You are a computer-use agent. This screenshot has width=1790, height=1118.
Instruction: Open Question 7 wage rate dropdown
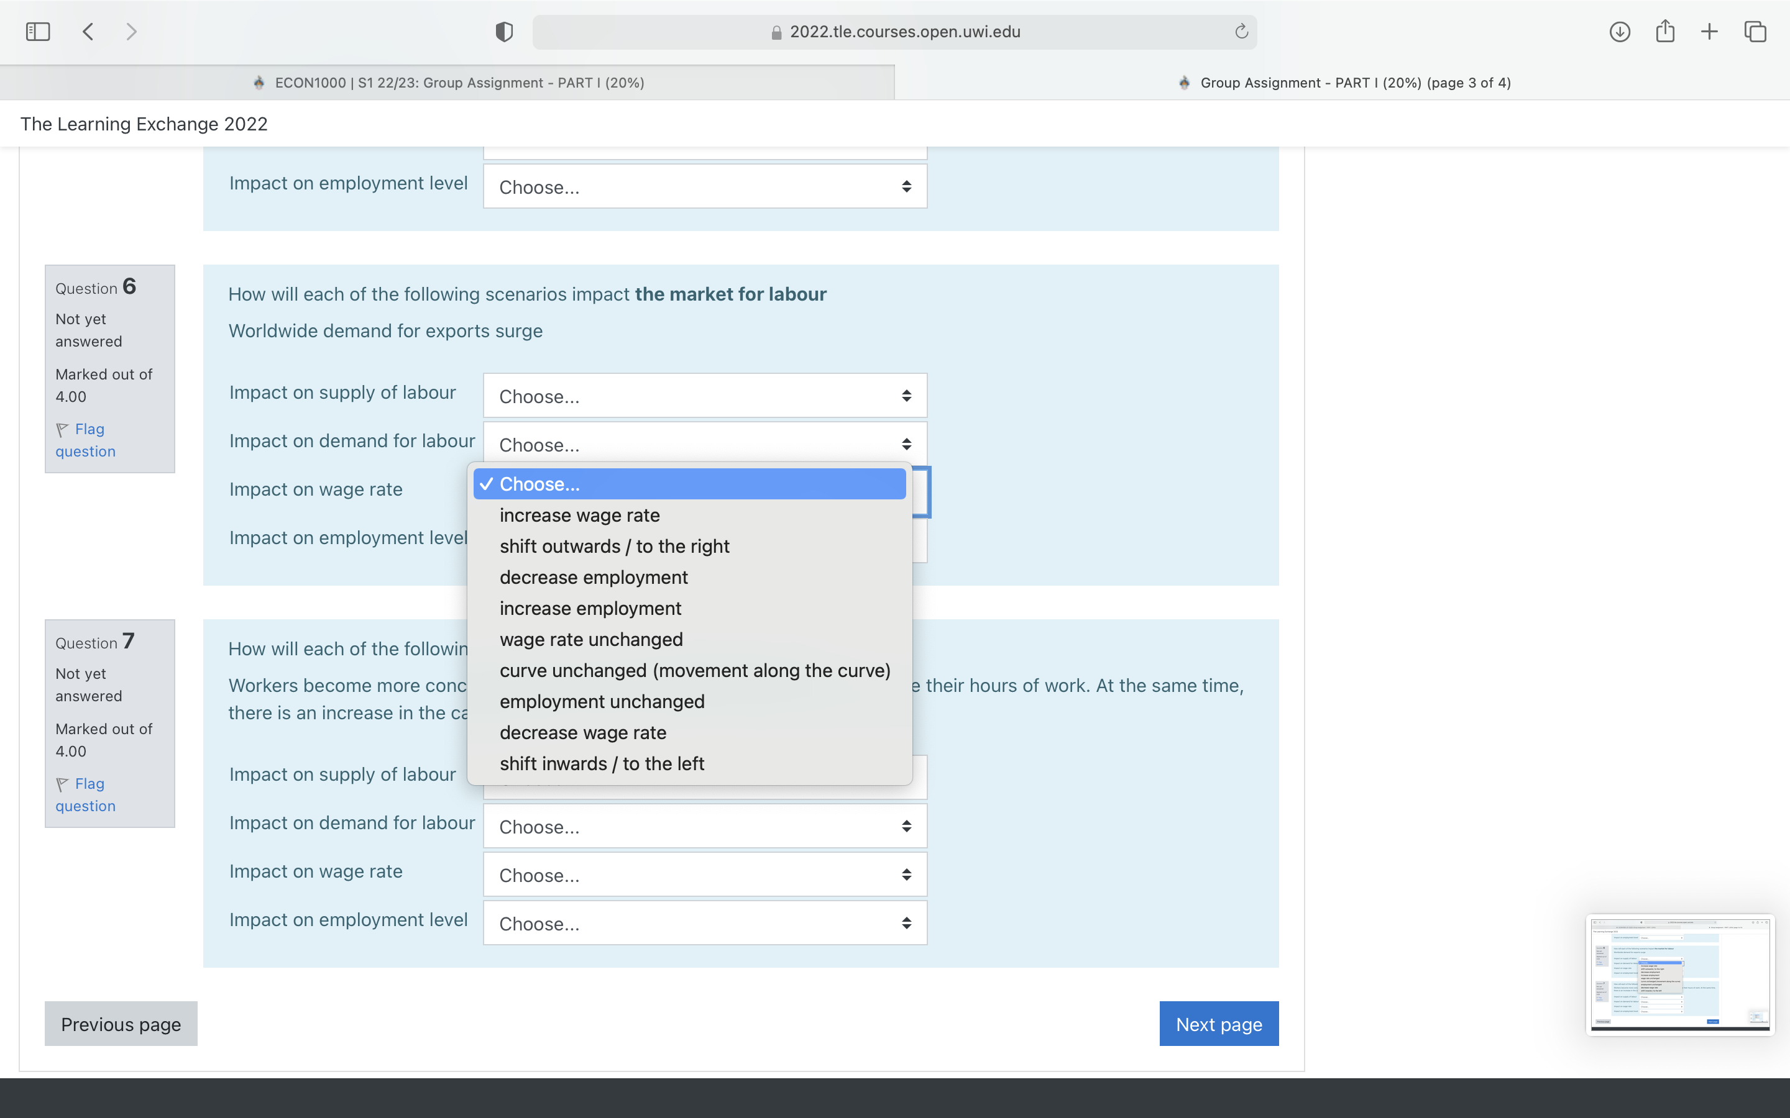(x=704, y=875)
